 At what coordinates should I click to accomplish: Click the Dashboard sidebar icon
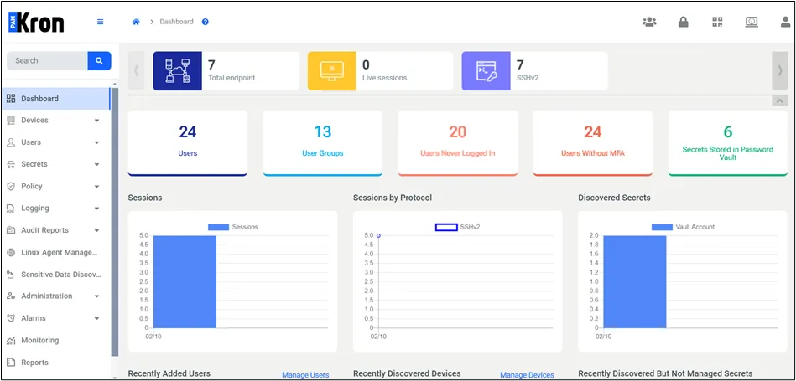(11, 99)
